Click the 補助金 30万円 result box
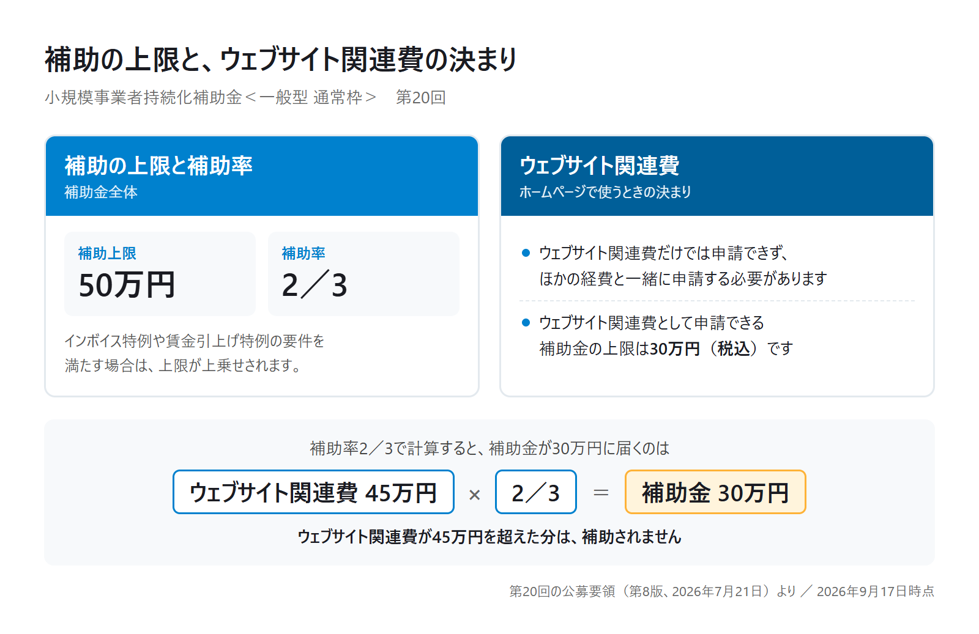Viewport: 979px width, 634px height. point(715,492)
